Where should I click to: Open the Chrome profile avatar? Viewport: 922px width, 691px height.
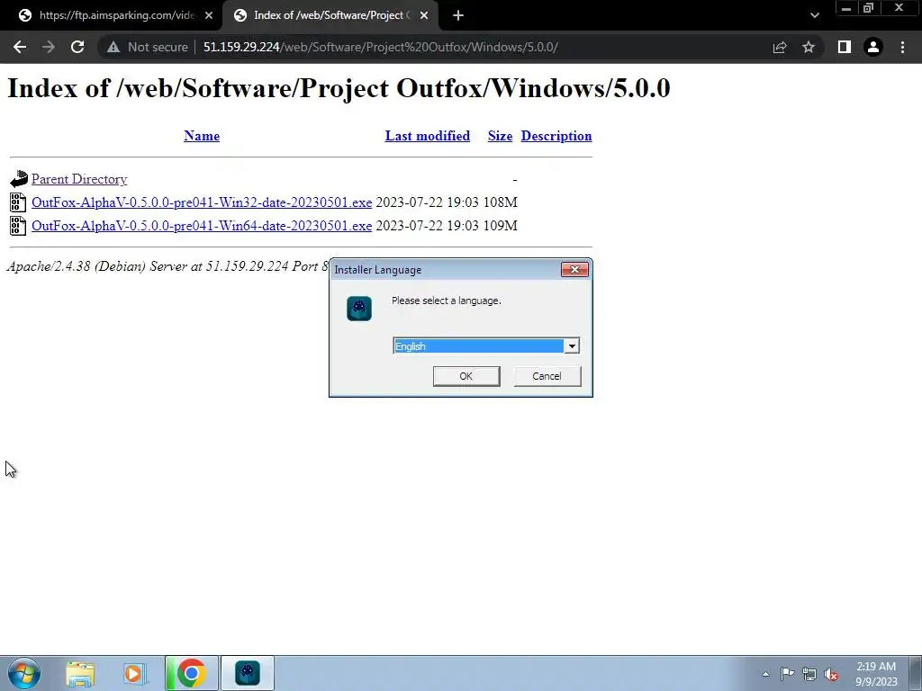click(873, 47)
